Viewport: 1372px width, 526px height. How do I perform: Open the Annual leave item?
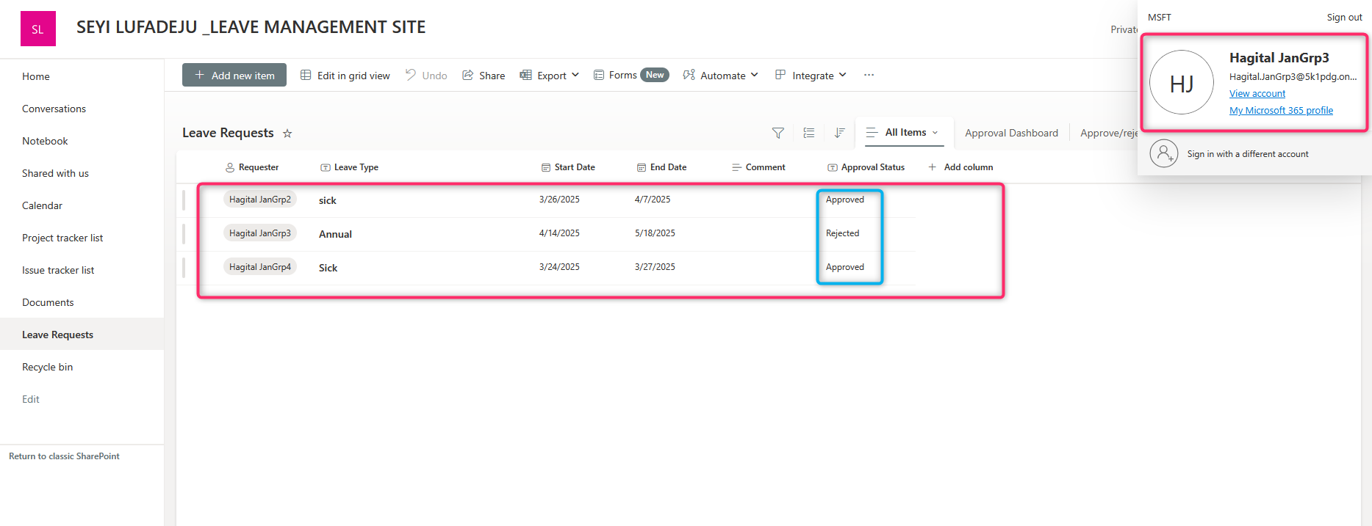[x=335, y=234]
